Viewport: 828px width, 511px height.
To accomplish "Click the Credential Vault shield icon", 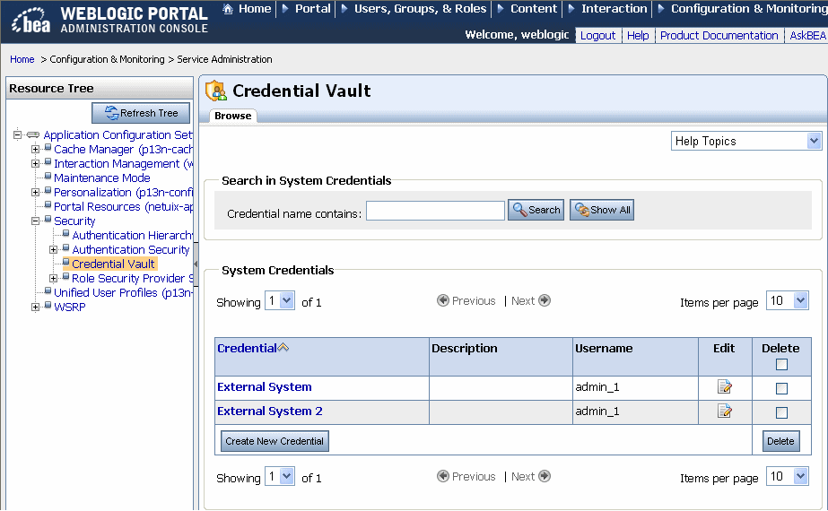I will [x=215, y=91].
